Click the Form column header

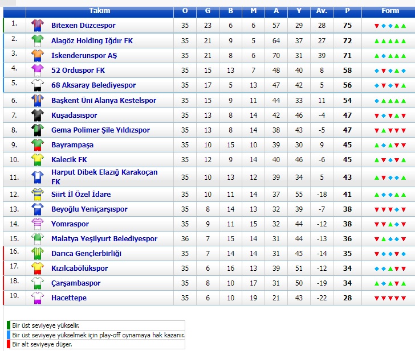(x=390, y=11)
